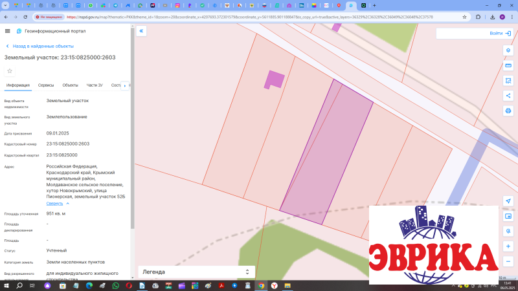Viewport: 518px width, 291px height.
Task: Activate the area search selection tool
Action: 508,81
